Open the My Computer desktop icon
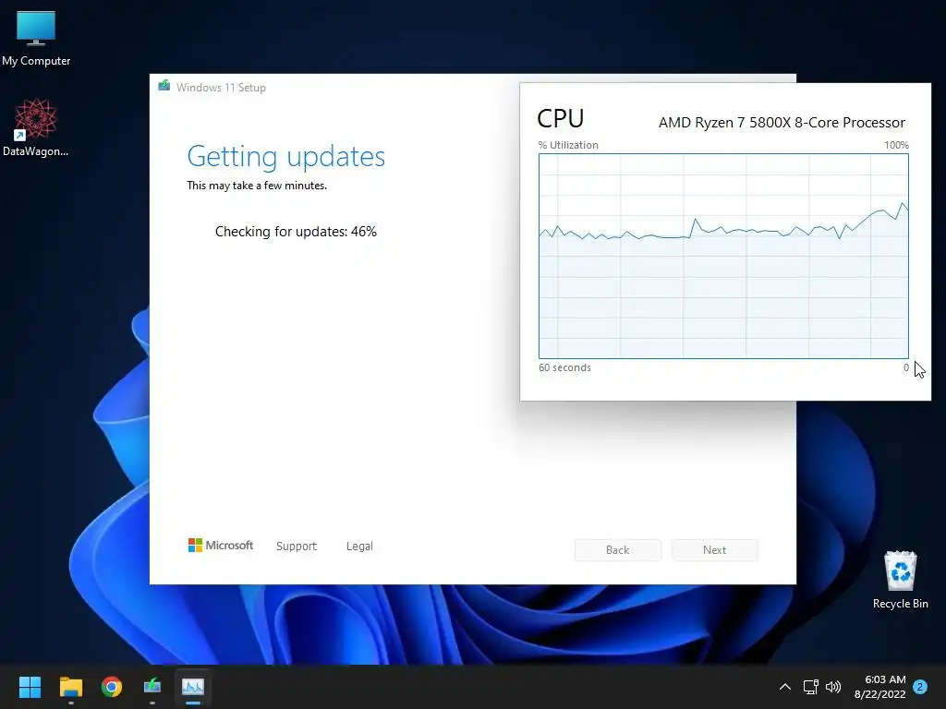This screenshot has height=709, width=946. (x=36, y=39)
